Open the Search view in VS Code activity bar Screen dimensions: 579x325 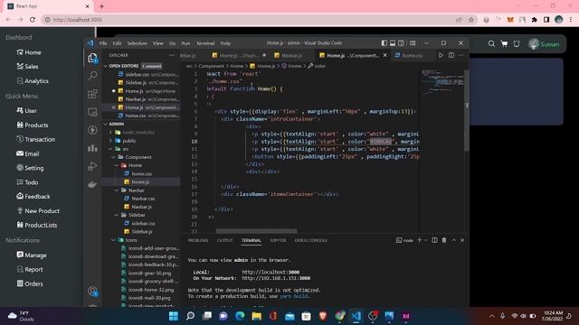[x=92, y=76]
